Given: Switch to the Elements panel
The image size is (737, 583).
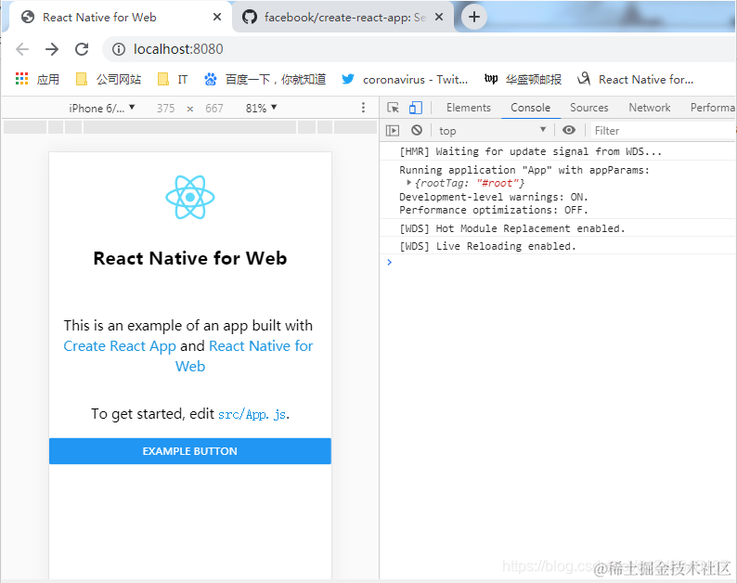Looking at the screenshot, I should click(468, 108).
